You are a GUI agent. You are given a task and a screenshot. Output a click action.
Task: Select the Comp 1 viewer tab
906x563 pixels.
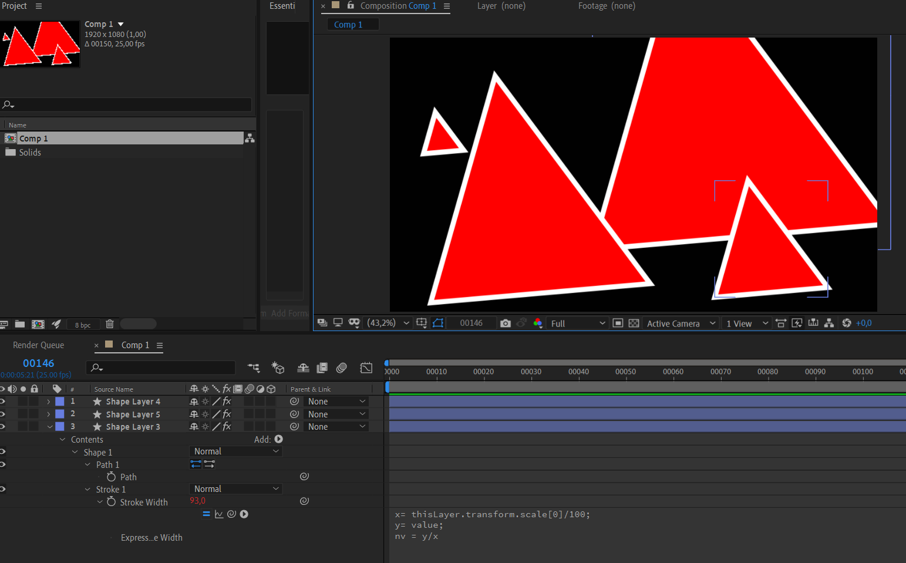pyautogui.click(x=353, y=24)
